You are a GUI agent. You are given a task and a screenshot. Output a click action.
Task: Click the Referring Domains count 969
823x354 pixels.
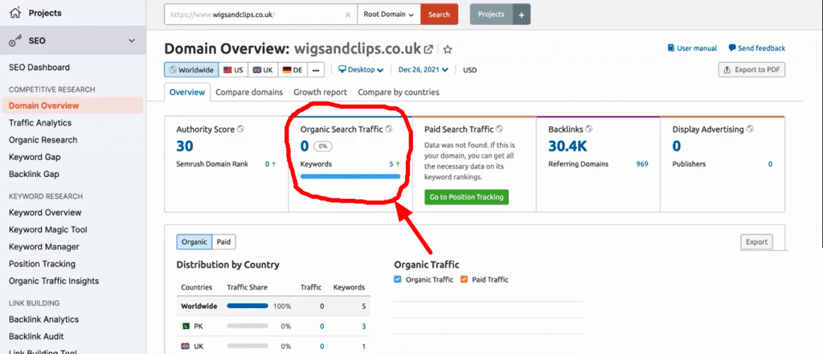[642, 164]
